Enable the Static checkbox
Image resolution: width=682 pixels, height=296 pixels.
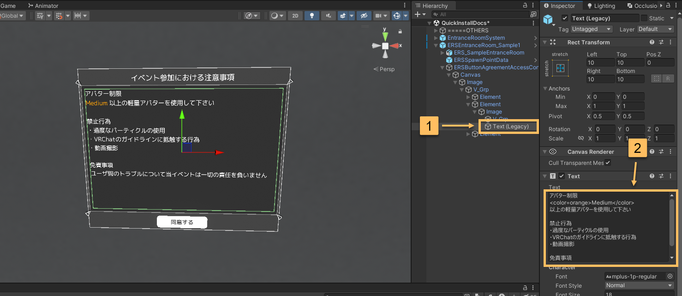coord(644,18)
